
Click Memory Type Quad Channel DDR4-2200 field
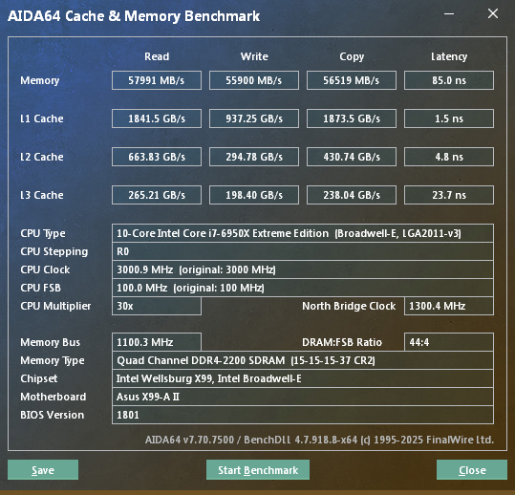tap(303, 360)
